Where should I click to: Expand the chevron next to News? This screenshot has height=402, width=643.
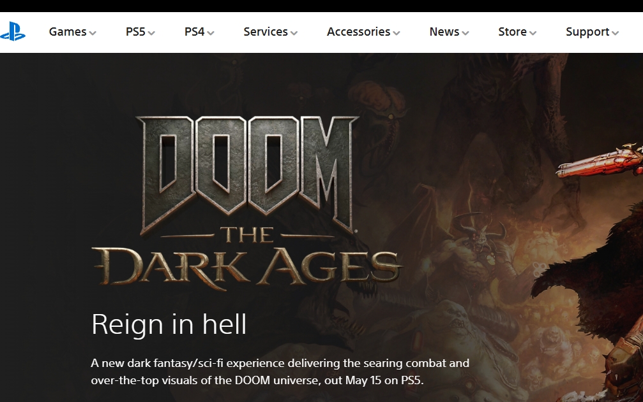[465, 33]
